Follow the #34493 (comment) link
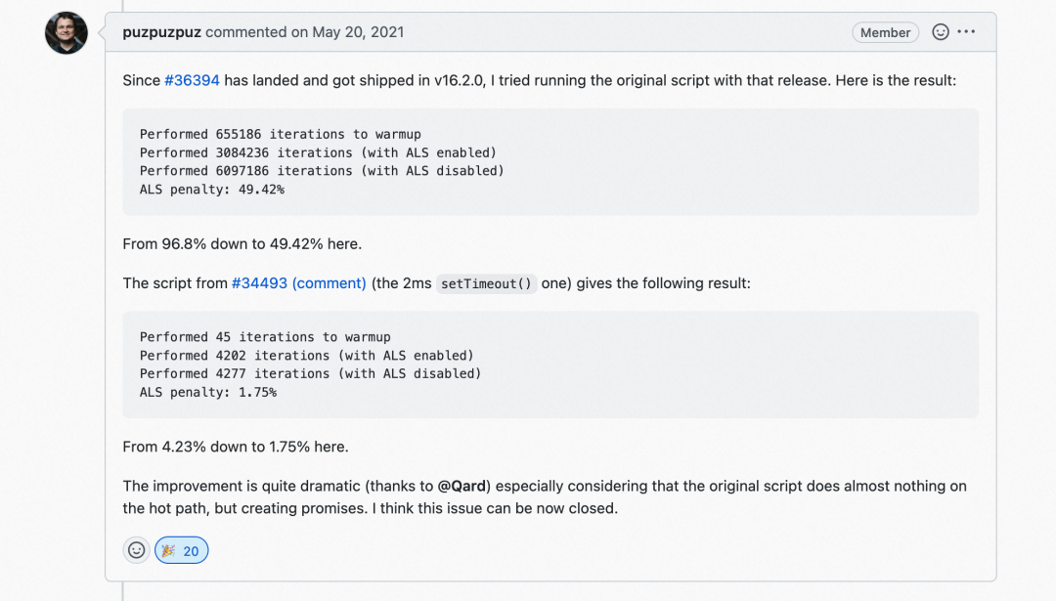The width and height of the screenshot is (1056, 601). (x=298, y=283)
